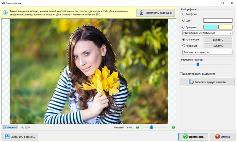Open the Посмотреть видеоурок video tutorial

(156, 13)
